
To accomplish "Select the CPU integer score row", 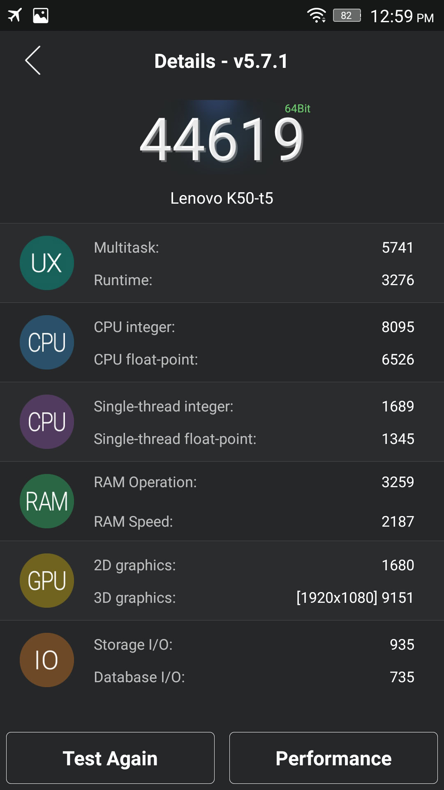I will 253,327.
